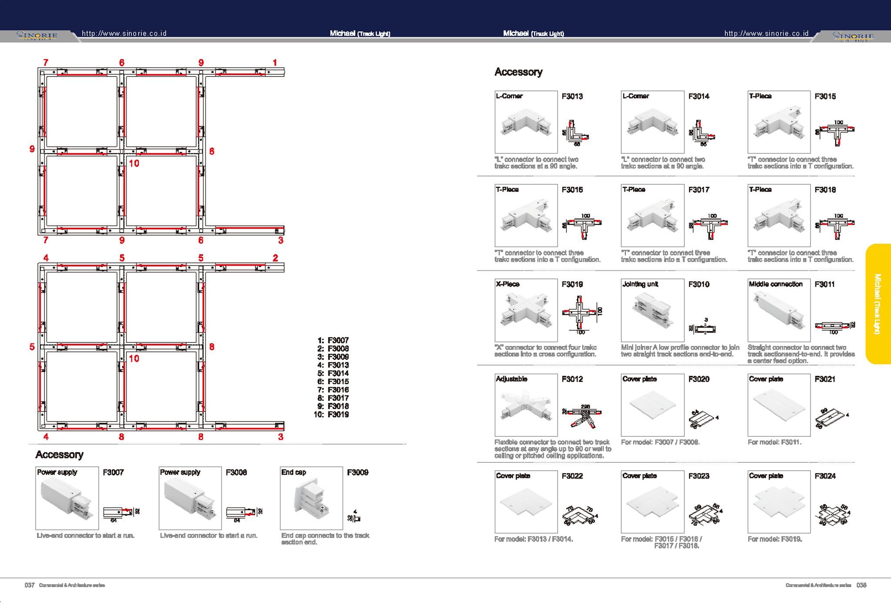Click the yellow Michael Track Light side tab

pos(878,304)
